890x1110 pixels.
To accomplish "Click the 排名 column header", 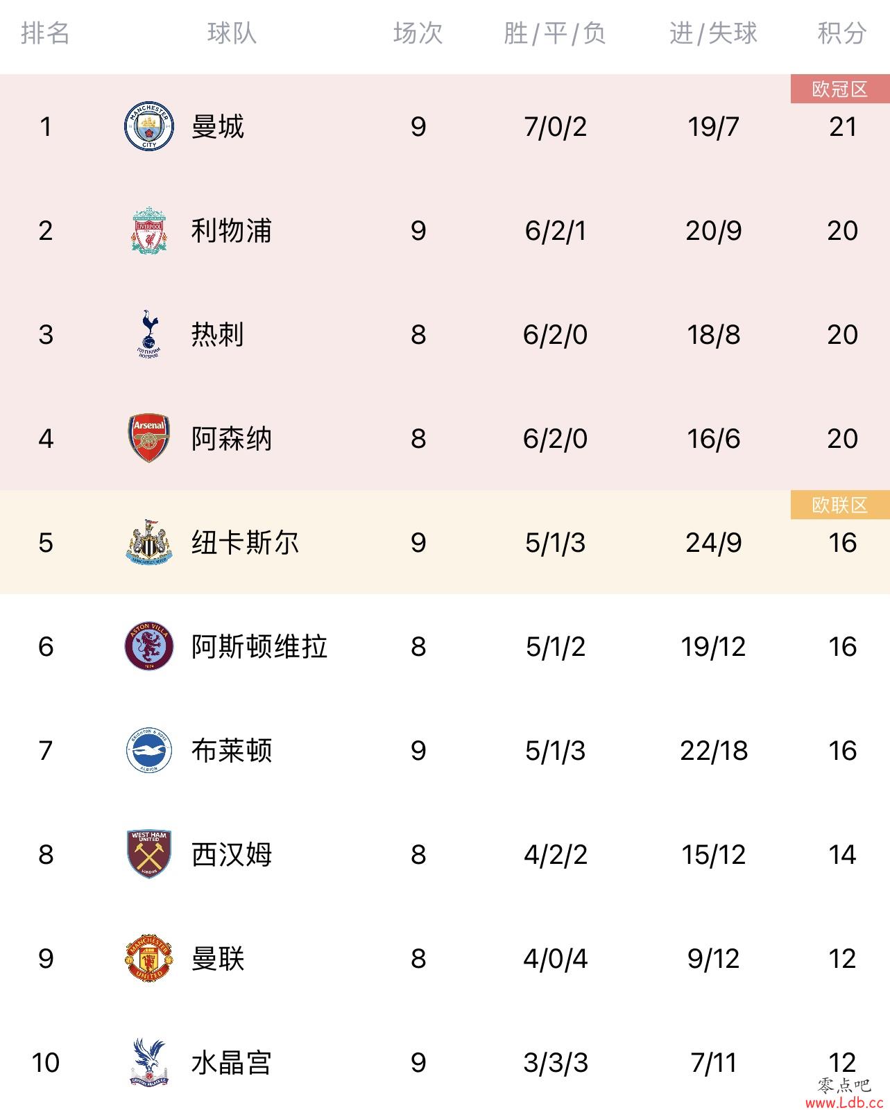I will (x=45, y=33).
